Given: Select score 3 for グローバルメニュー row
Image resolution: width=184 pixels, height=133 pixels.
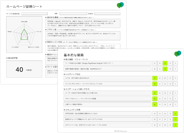Looking at the screenshot, I should coord(165,98).
